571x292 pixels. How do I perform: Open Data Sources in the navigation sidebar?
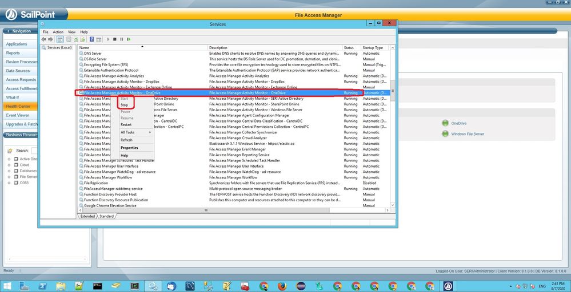pyautogui.click(x=18, y=71)
